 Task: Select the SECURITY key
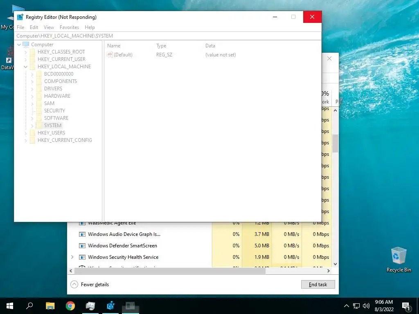pyautogui.click(x=54, y=110)
